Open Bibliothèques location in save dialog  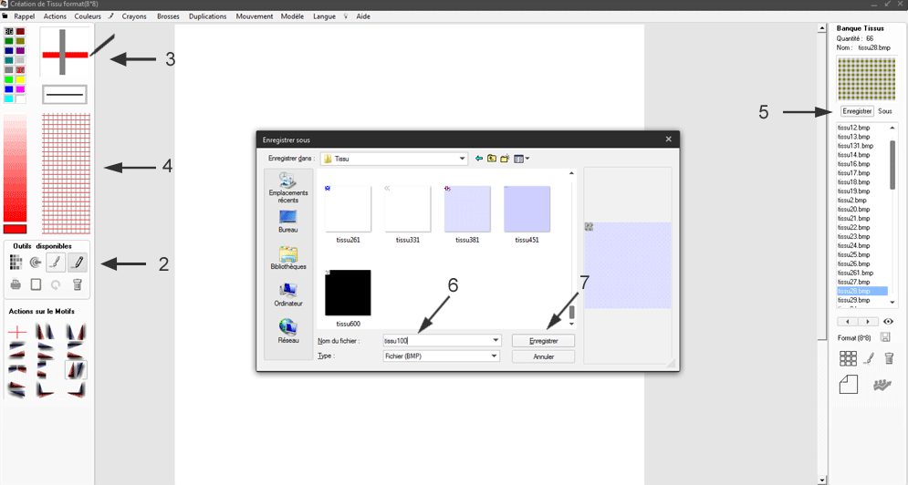288,258
